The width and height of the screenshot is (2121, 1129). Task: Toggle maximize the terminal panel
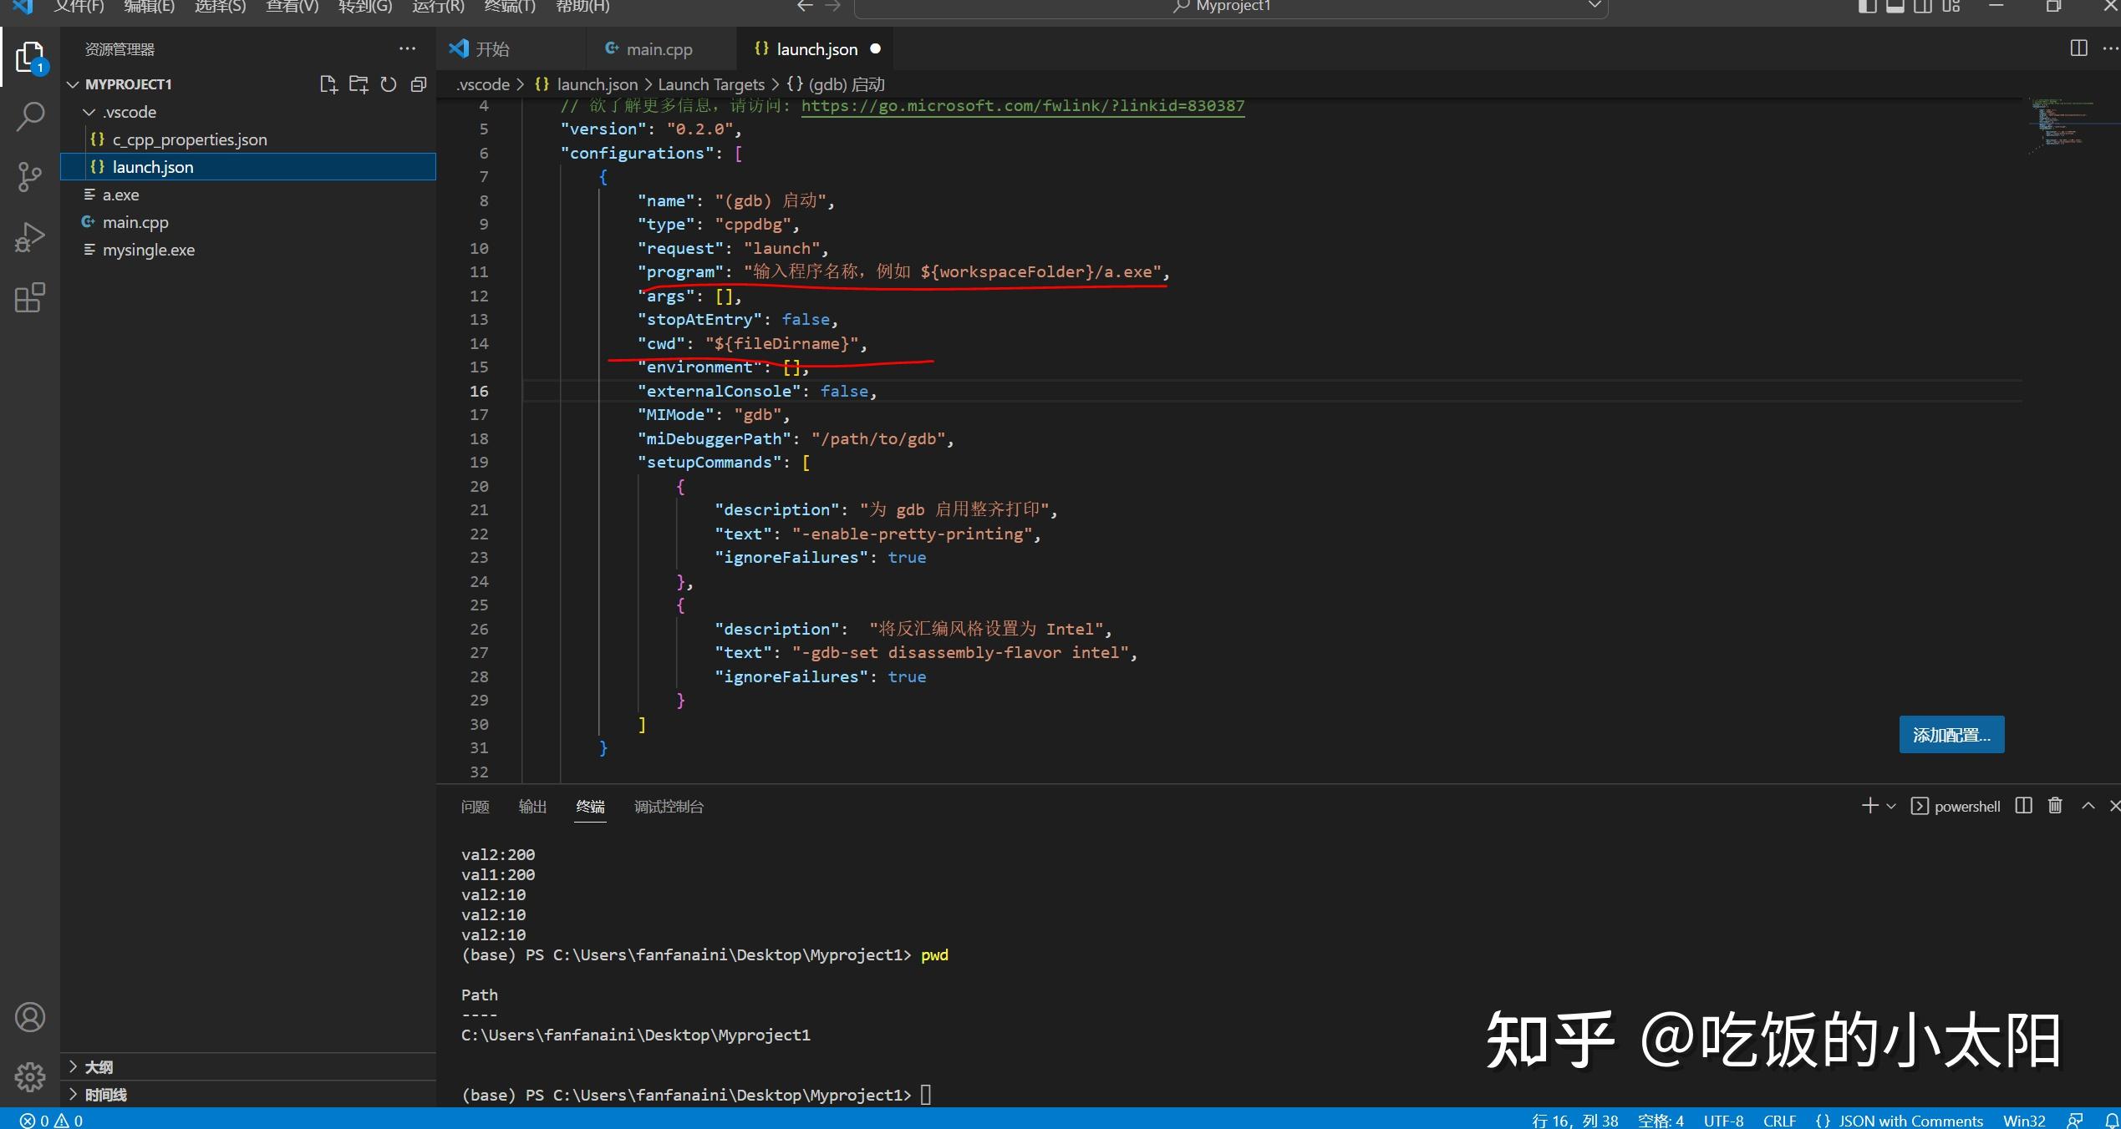coord(2087,805)
